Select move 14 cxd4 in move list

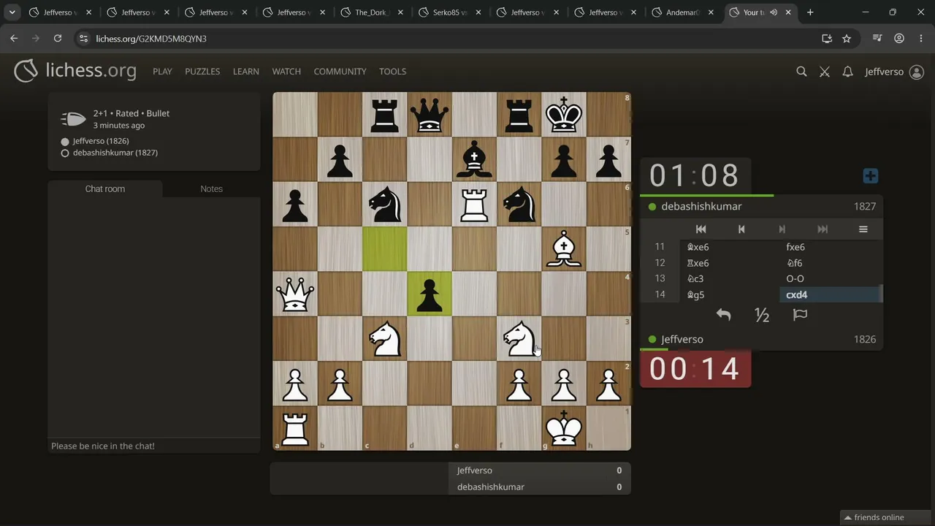[830, 294]
